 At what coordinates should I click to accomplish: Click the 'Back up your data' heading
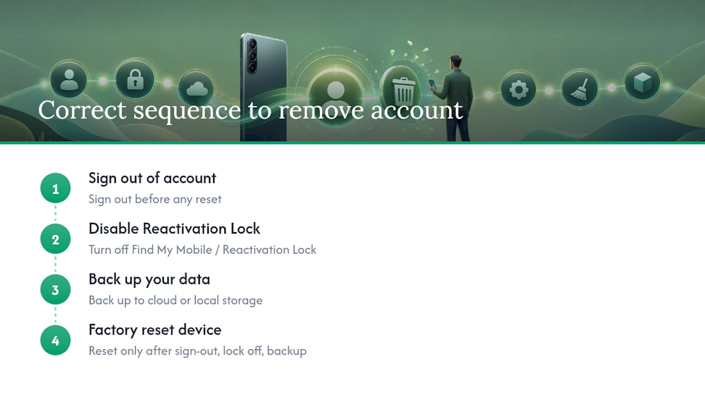pos(149,280)
